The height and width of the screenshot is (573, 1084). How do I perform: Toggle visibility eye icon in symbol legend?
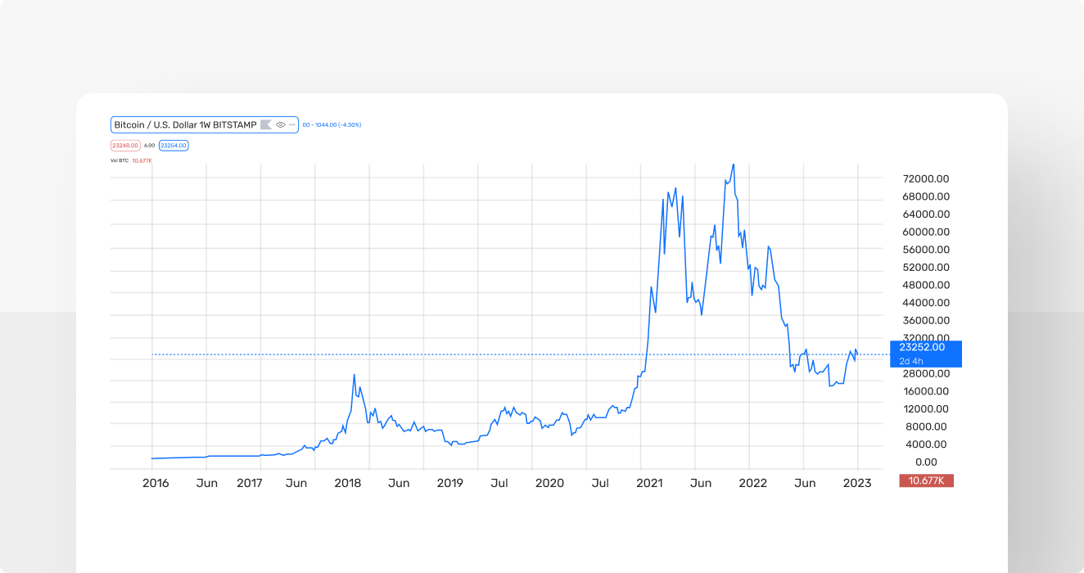[x=281, y=124]
